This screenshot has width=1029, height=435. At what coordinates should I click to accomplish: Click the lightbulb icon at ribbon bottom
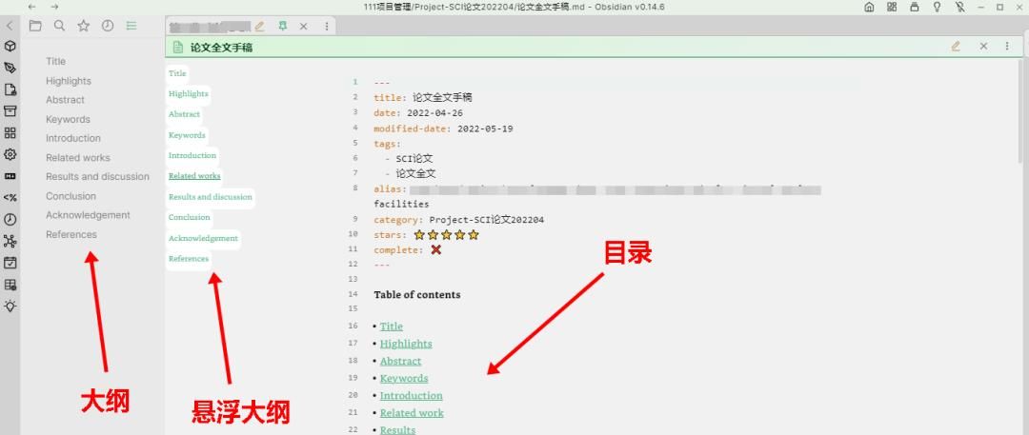10,306
